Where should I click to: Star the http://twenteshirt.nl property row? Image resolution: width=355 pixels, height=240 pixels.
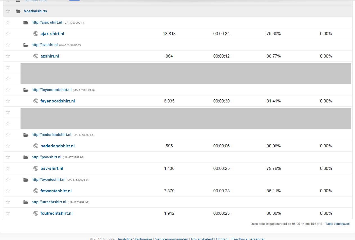[x=8, y=180]
